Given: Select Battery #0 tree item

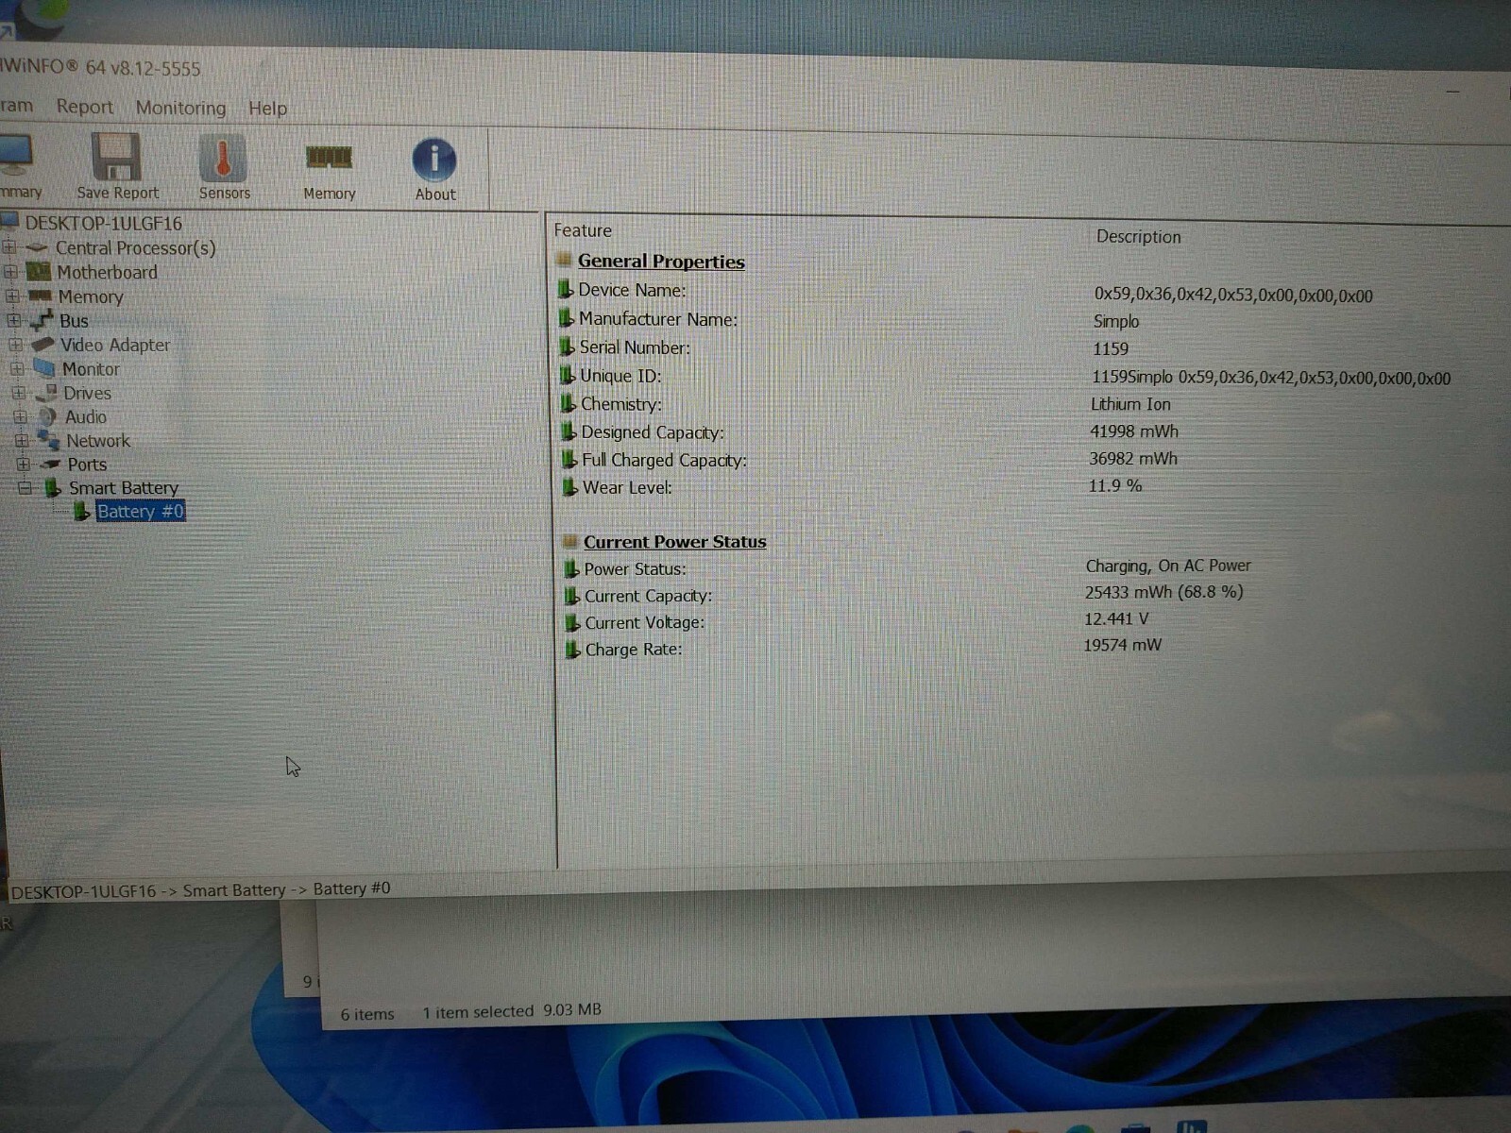Looking at the screenshot, I should (141, 512).
